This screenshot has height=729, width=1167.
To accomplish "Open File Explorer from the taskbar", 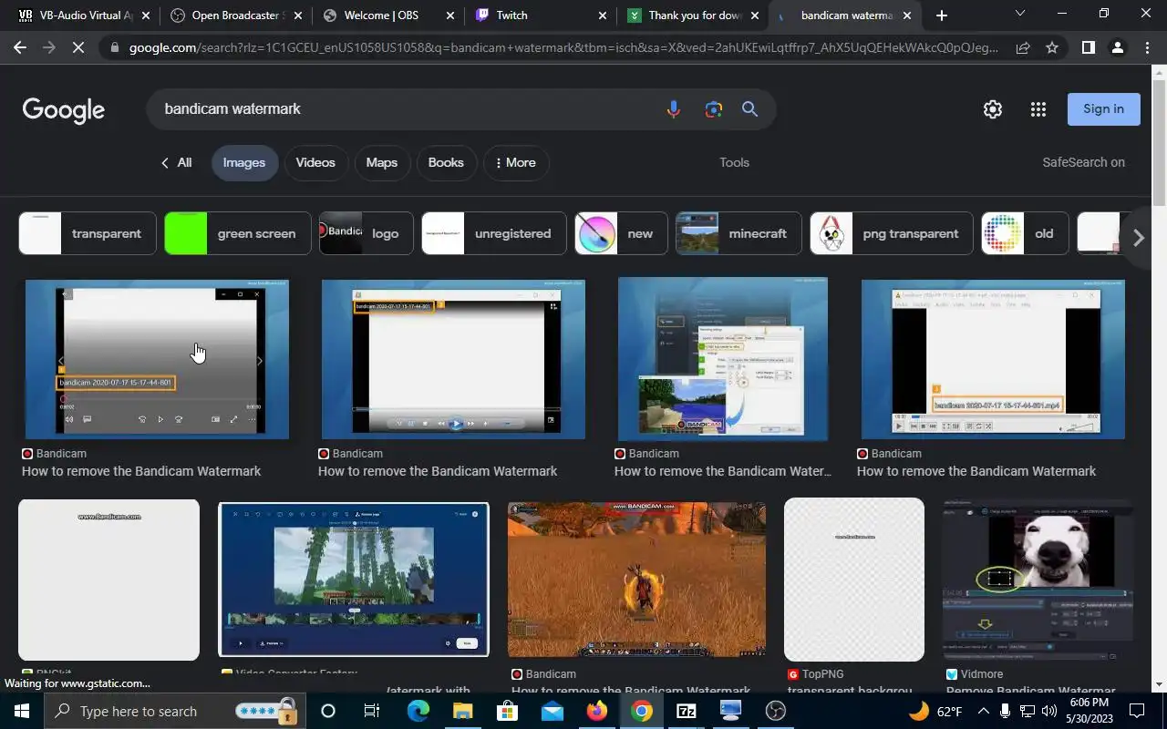I will pyautogui.click(x=463, y=711).
